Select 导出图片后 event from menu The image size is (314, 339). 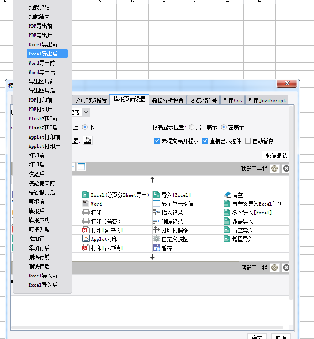coord(42,91)
